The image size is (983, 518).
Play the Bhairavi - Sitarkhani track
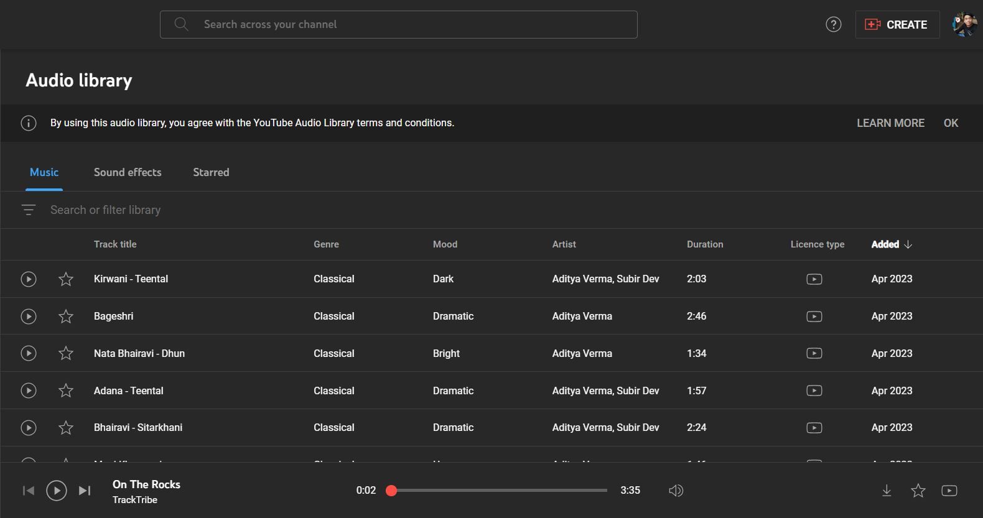point(29,428)
